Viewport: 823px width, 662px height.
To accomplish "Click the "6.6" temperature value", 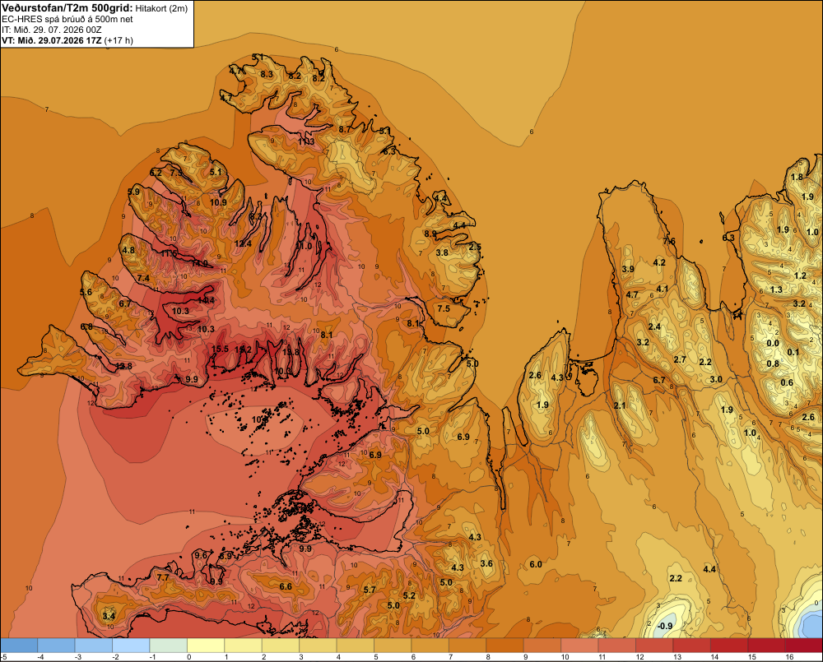I will tap(286, 586).
